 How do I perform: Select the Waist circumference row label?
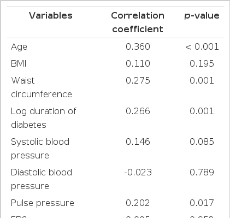pyautogui.click(x=42, y=87)
